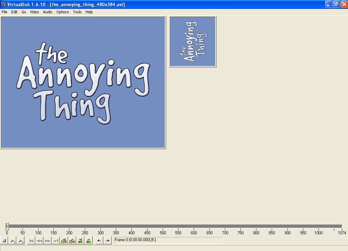
Task: Click the timeline slider handle at frame 0
Action: [x=7, y=226]
